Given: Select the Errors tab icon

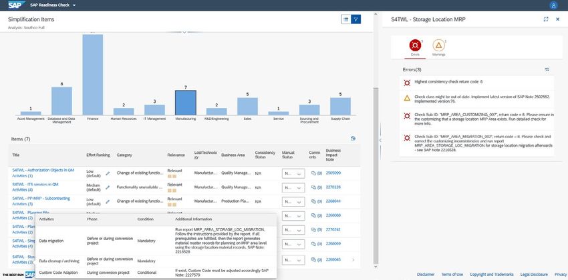Looking at the screenshot, I should [x=415, y=45].
